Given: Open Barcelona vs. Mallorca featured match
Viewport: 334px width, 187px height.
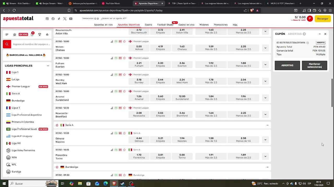Looking at the screenshot, I should tap(26, 55).
